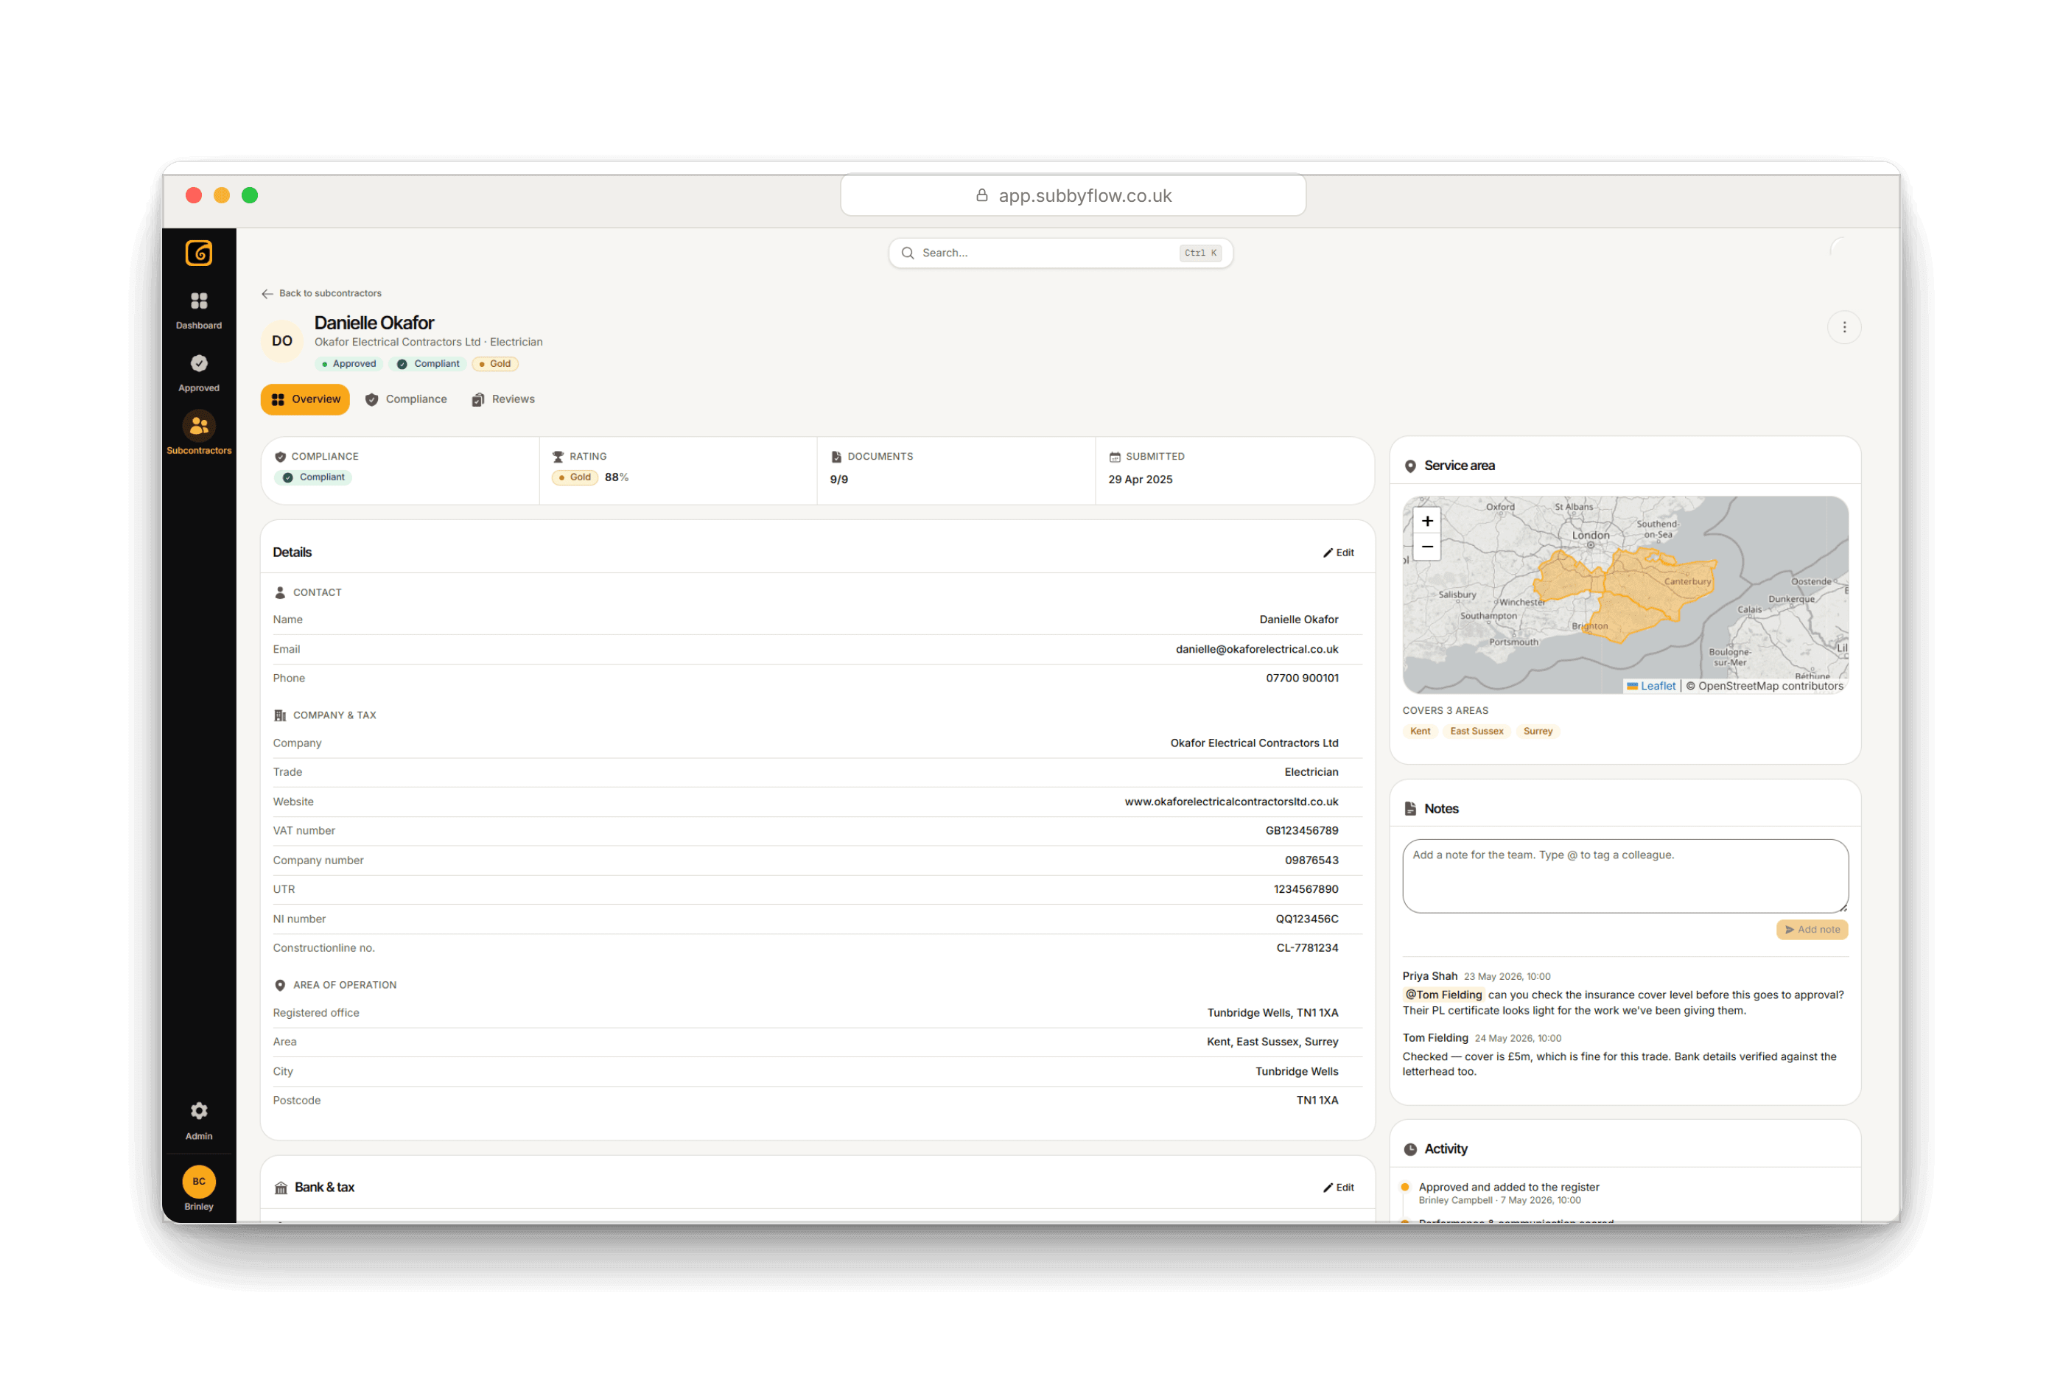The image size is (2063, 1385).
Task: Edit the Bank & tax section
Action: click(1338, 1188)
